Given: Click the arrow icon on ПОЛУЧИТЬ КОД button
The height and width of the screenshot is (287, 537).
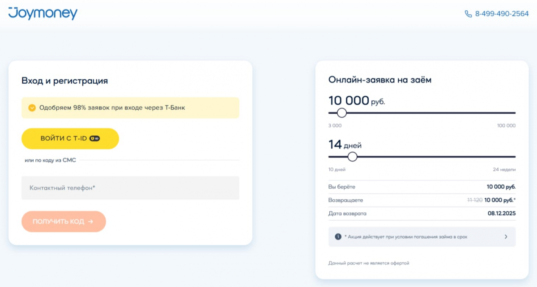Looking at the screenshot, I should [91, 222].
